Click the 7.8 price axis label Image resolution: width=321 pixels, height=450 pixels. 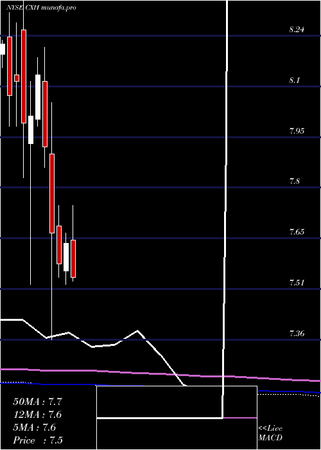pos(295,181)
